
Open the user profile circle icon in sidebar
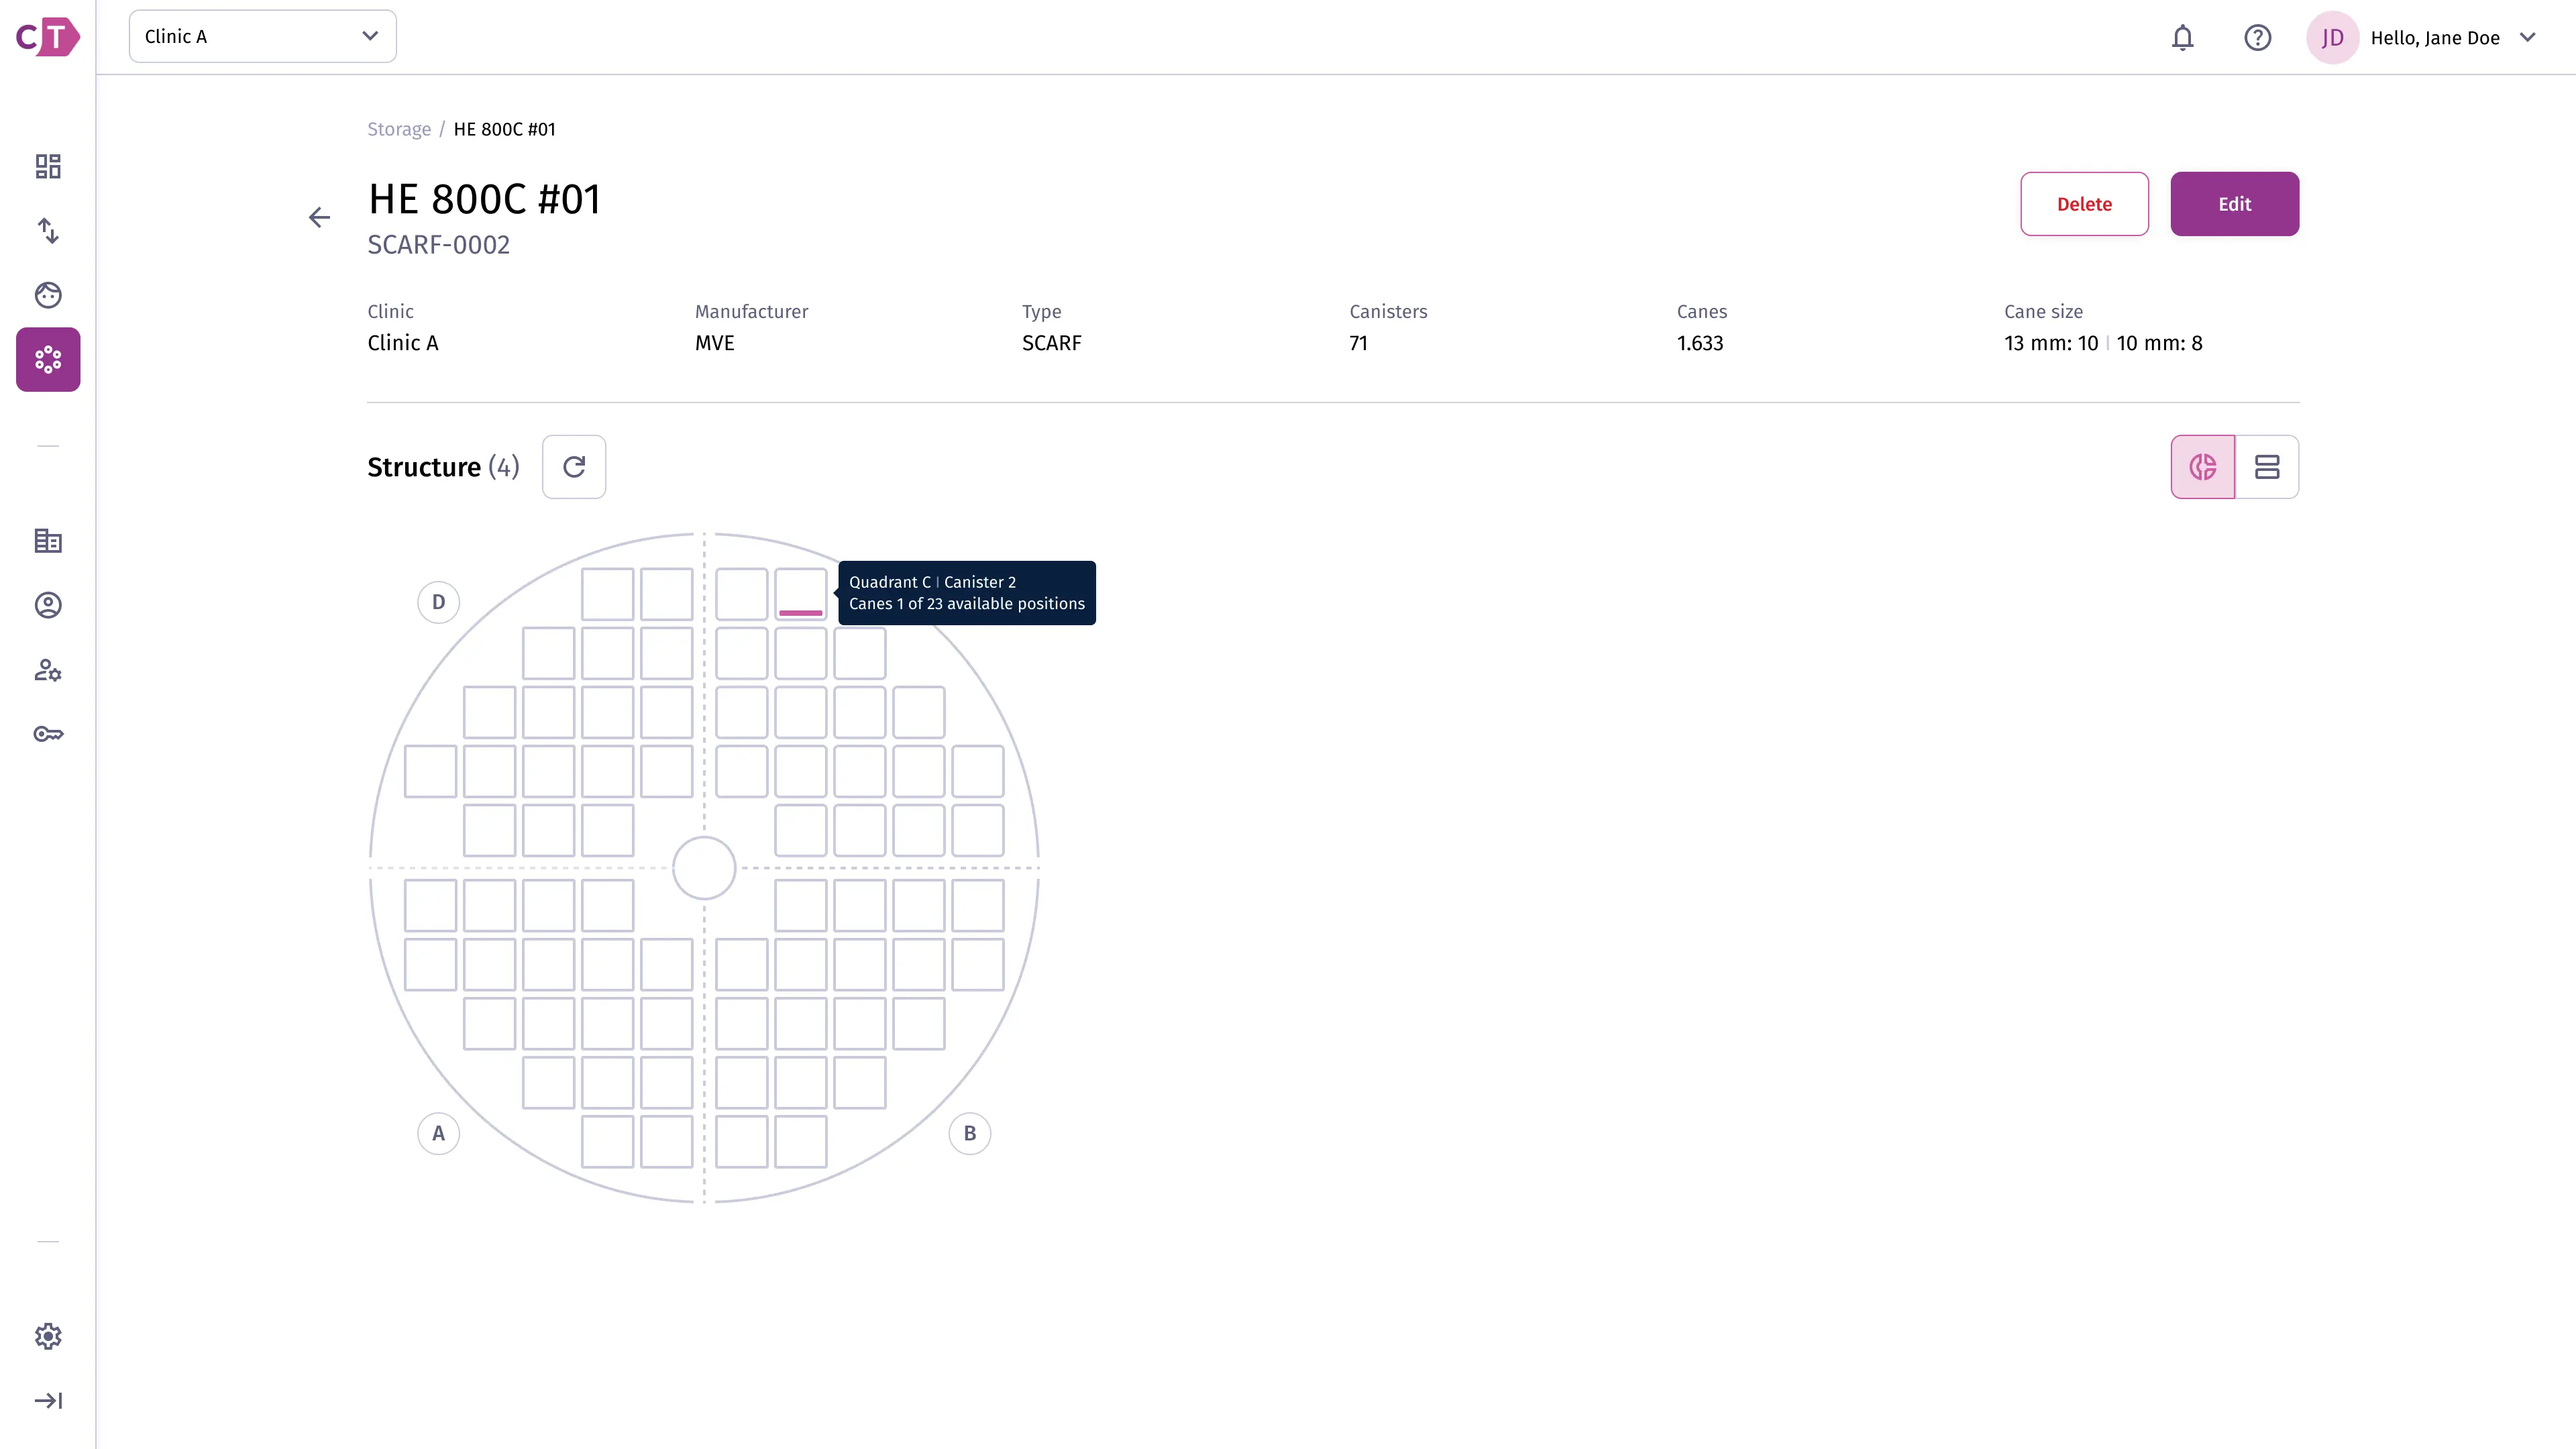point(48,605)
